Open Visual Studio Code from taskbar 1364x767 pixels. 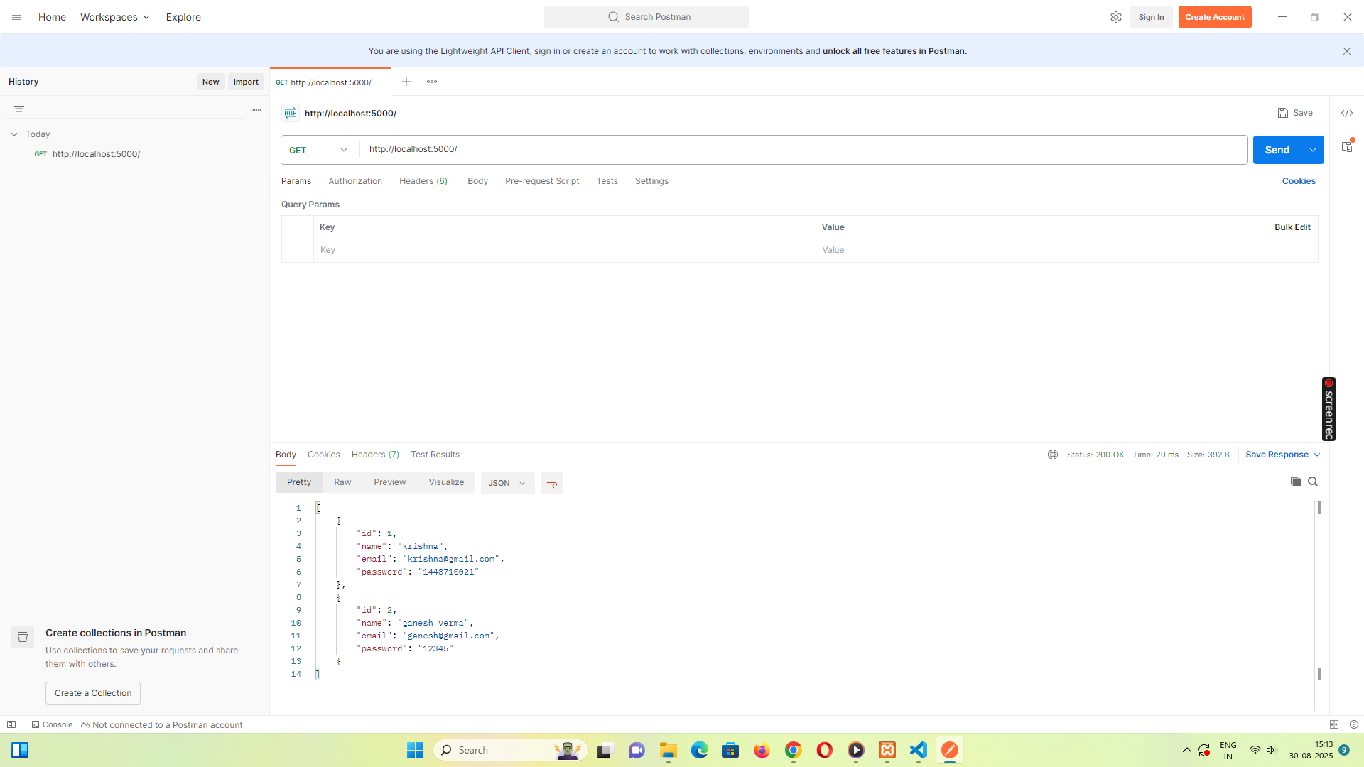pyautogui.click(x=919, y=750)
